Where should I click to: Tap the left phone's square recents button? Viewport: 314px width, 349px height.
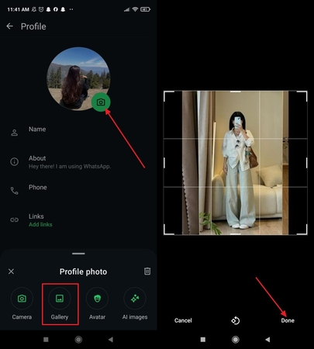coord(46,340)
